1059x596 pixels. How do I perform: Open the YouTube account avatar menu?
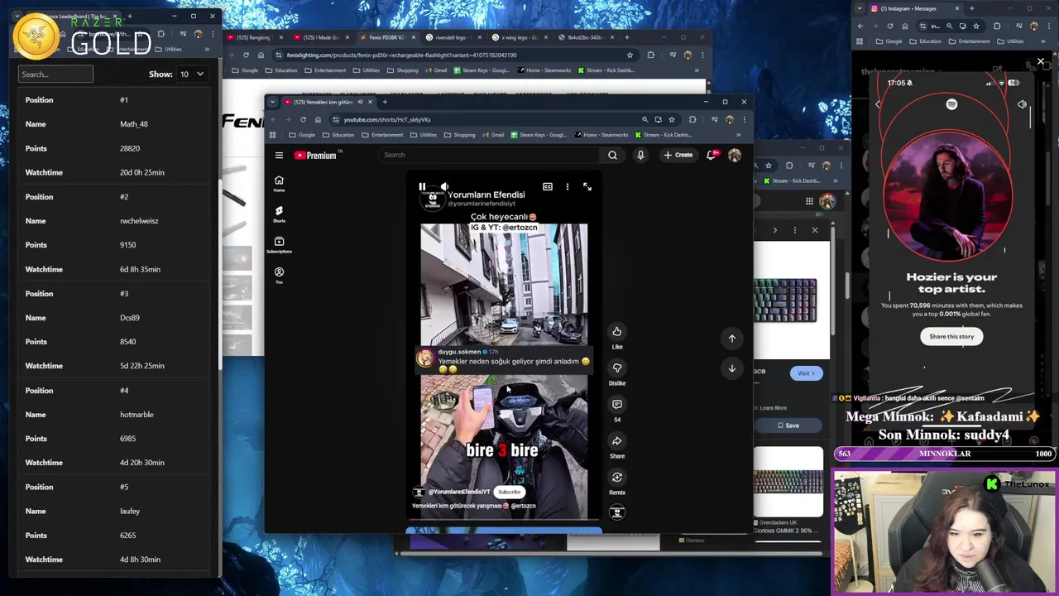pyautogui.click(x=735, y=155)
